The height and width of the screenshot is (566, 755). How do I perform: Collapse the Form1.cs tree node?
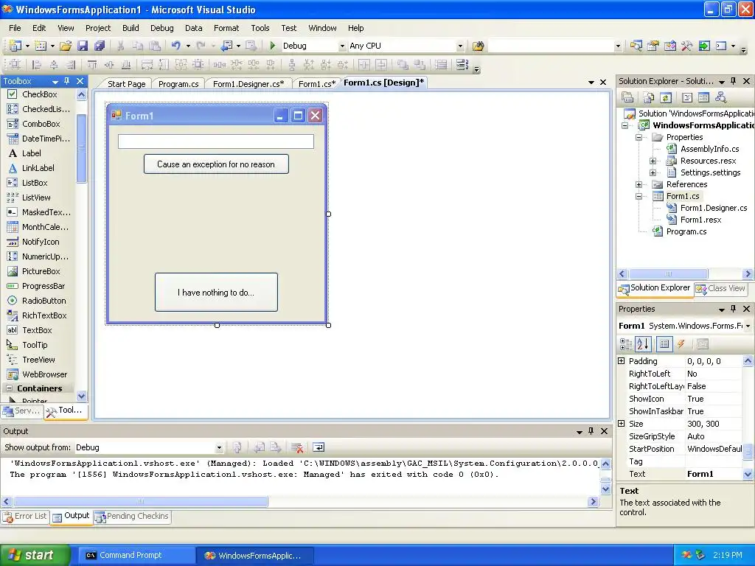point(639,196)
